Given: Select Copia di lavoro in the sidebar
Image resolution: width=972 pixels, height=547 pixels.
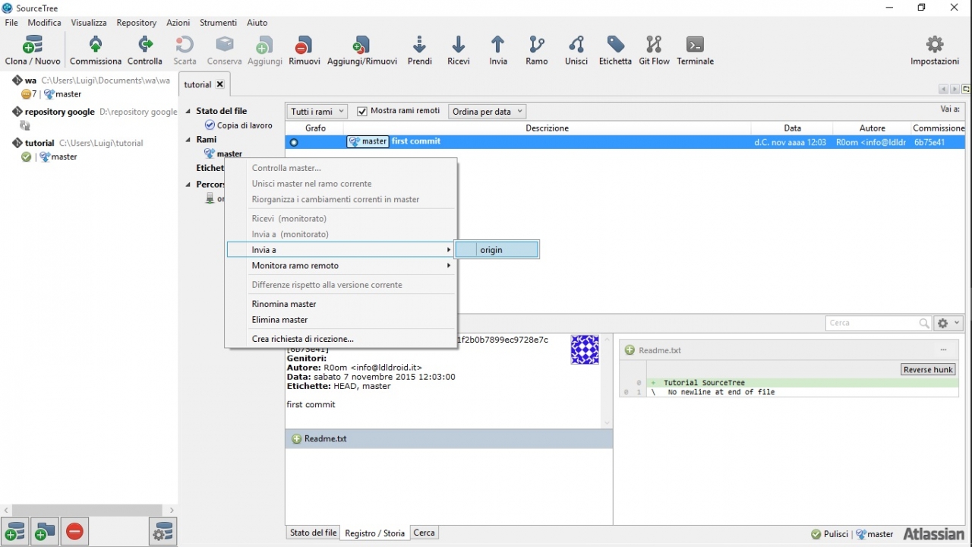Looking at the screenshot, I should (x=238, y=125).
